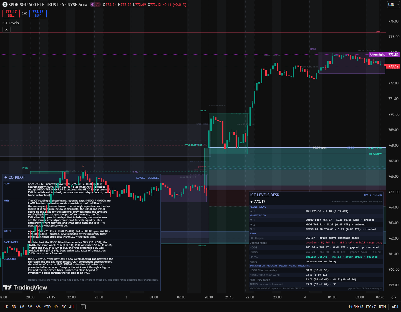Collapse the indicator legend with the chevron

(x=6, y=30)
